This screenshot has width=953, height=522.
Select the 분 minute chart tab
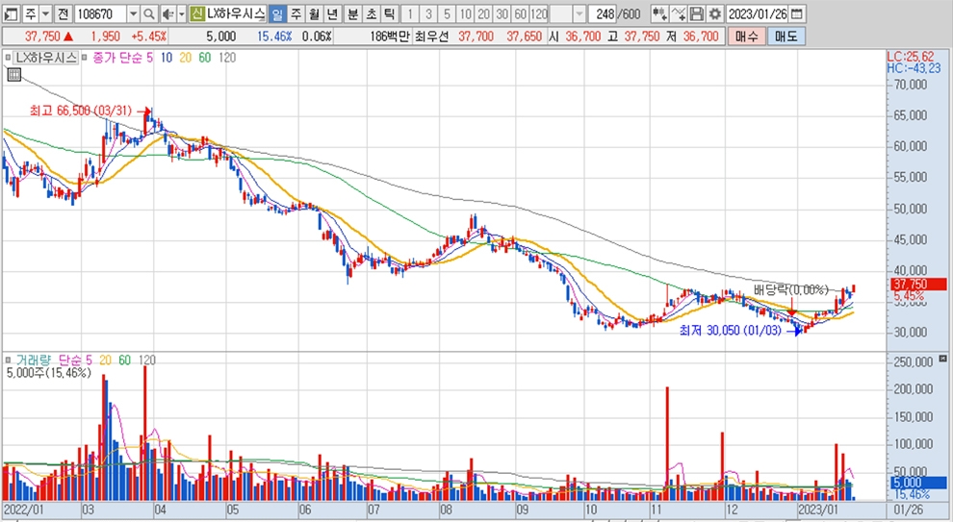(353, 13)
